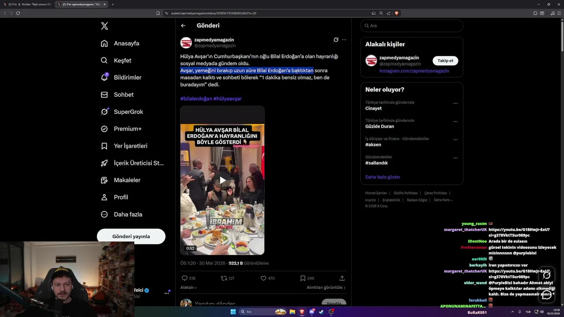This screenshot has height=317, width=564.
Task: Click Grok icon on the post header
Action: click(x=336, y=40)
